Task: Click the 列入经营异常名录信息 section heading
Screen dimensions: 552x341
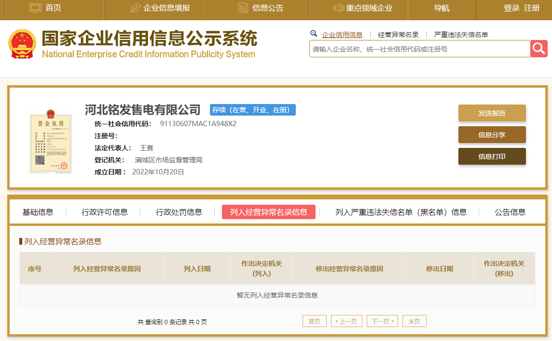Action: (63, 241)
